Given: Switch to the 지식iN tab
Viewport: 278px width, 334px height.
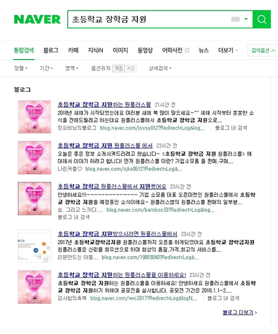Looking at the screenshot, I should pyautogui.click(x=96, y=50).
